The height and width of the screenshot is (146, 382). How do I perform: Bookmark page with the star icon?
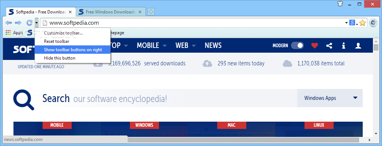pos(362,23)
